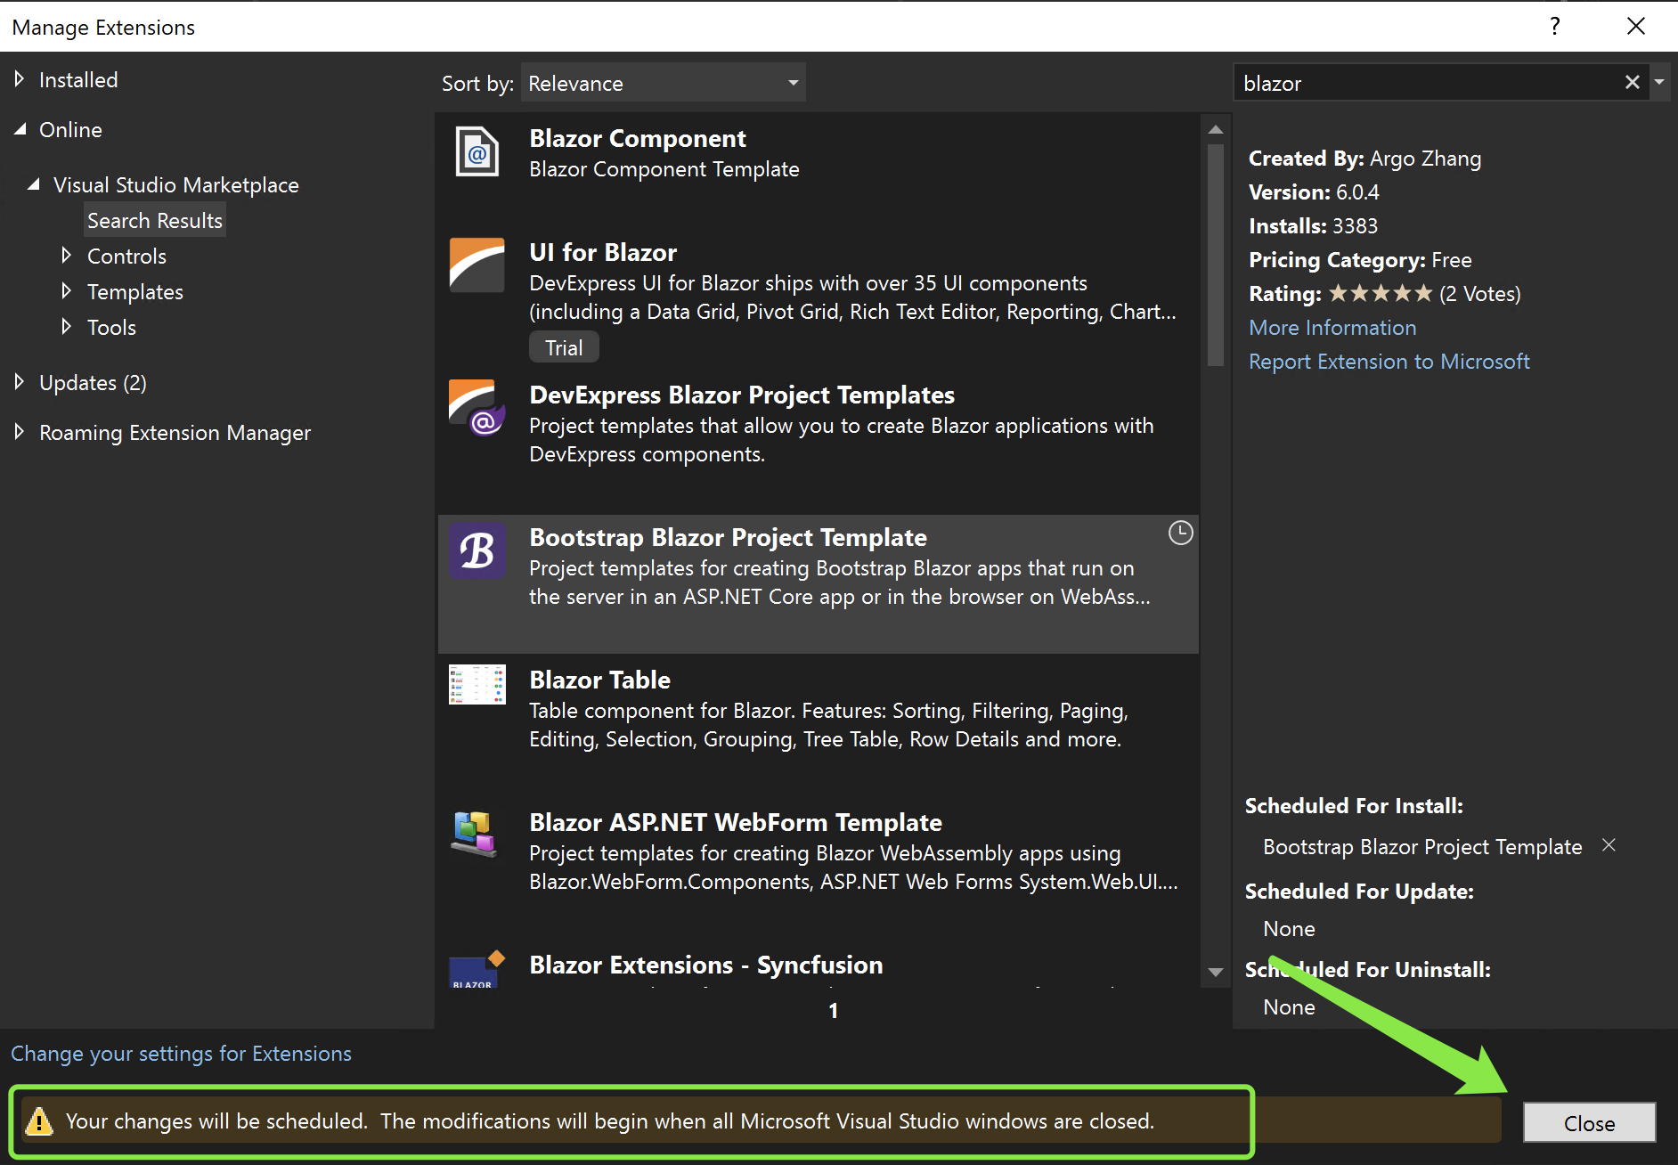Cancel the scheduled Bootstrap Blazor install
1678x1165 pixels.
click(1610, 845)
